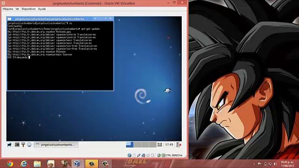Viewport: 299px width, 168px height.
Task: Click the squeeze/main Sources line in terminal
Action: pyautogui.click(x=40, y=55)
